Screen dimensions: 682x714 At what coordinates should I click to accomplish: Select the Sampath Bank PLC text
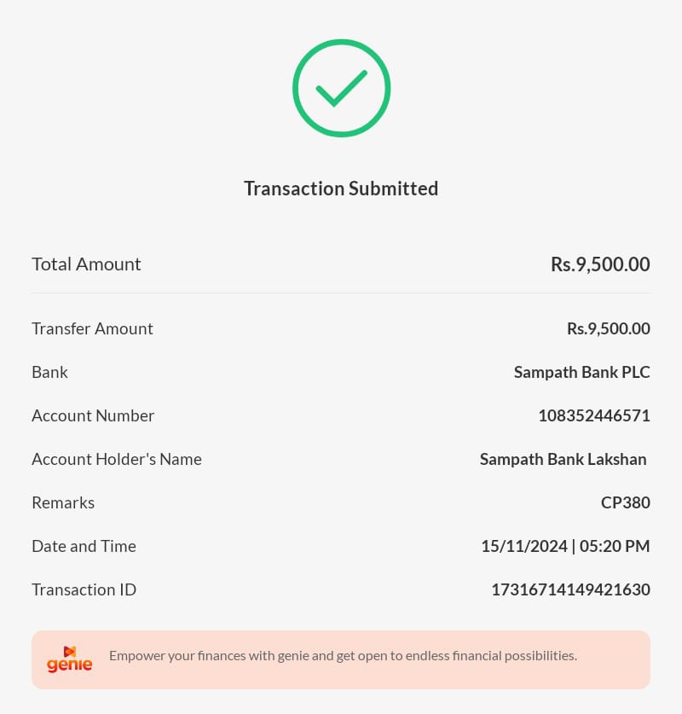coord(581,373)
